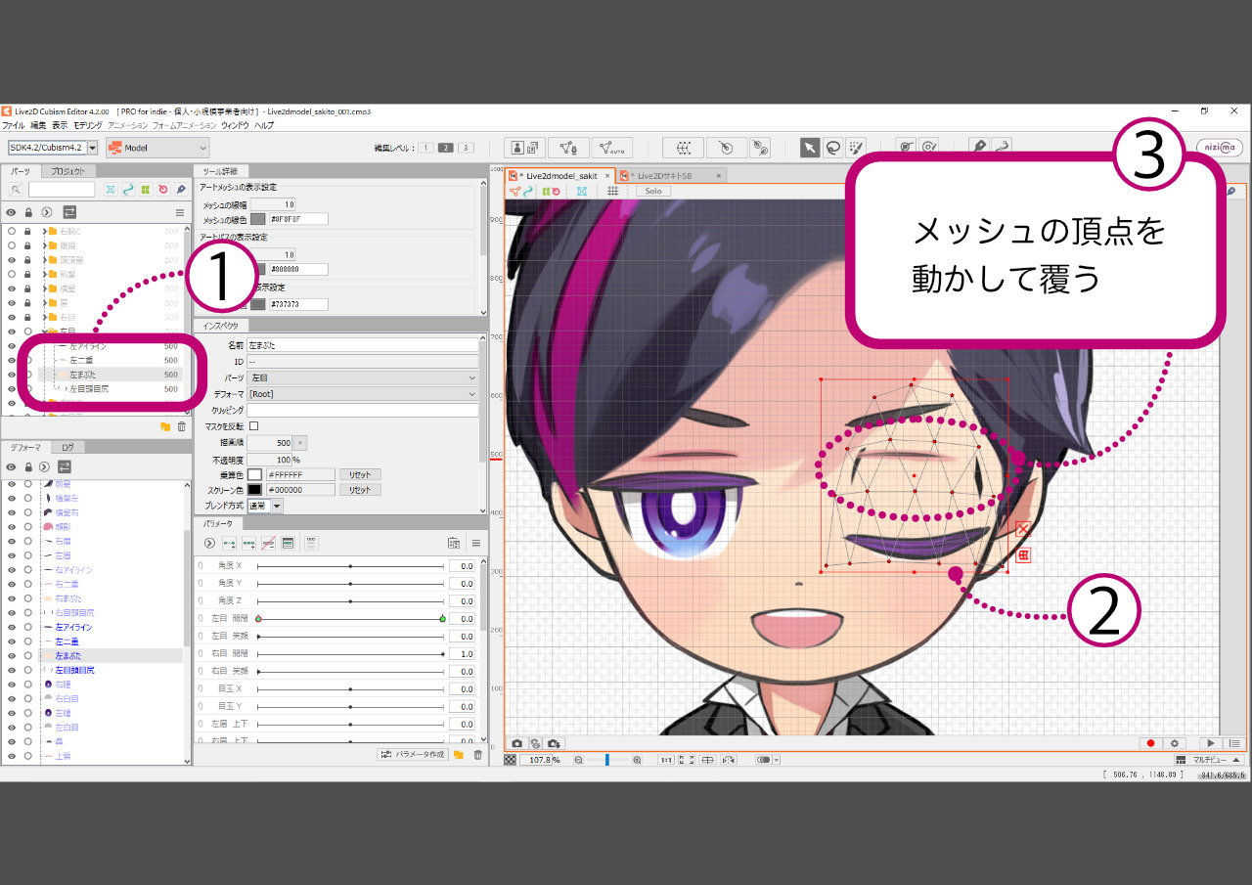The image size is (1252, 885).
Task: Open the パーツ dropdown showing 左目
Action: 363,377
